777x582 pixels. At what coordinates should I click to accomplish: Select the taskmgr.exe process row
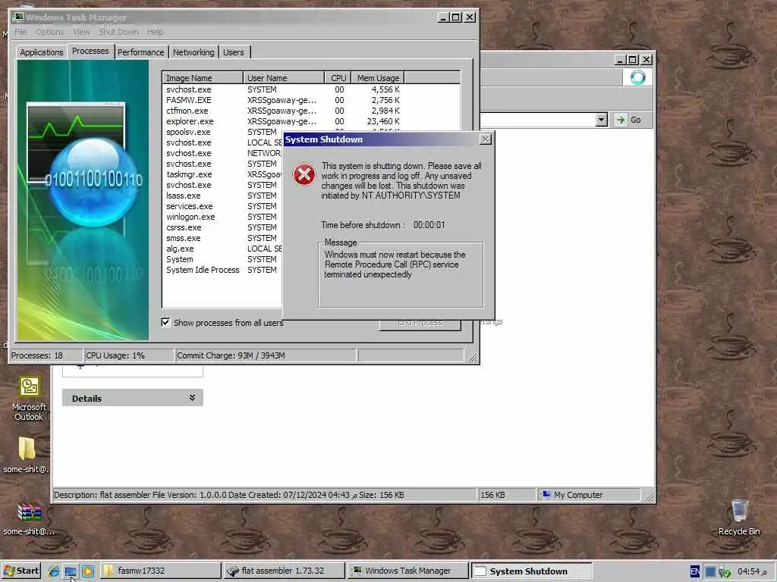click(223, 175)
